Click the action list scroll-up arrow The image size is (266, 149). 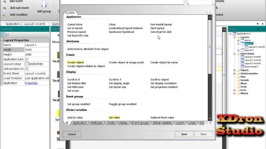point(210,17)
